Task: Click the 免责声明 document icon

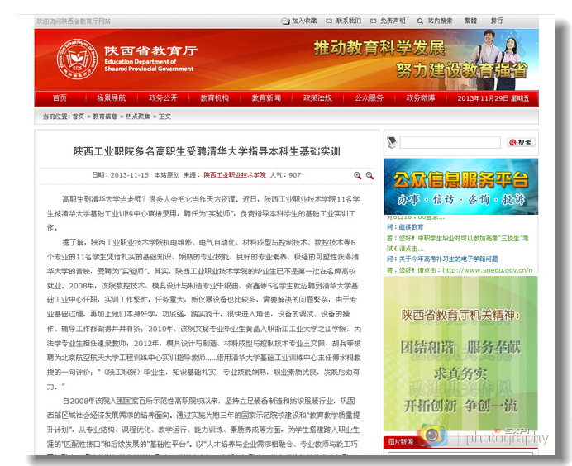Action: 374,21
